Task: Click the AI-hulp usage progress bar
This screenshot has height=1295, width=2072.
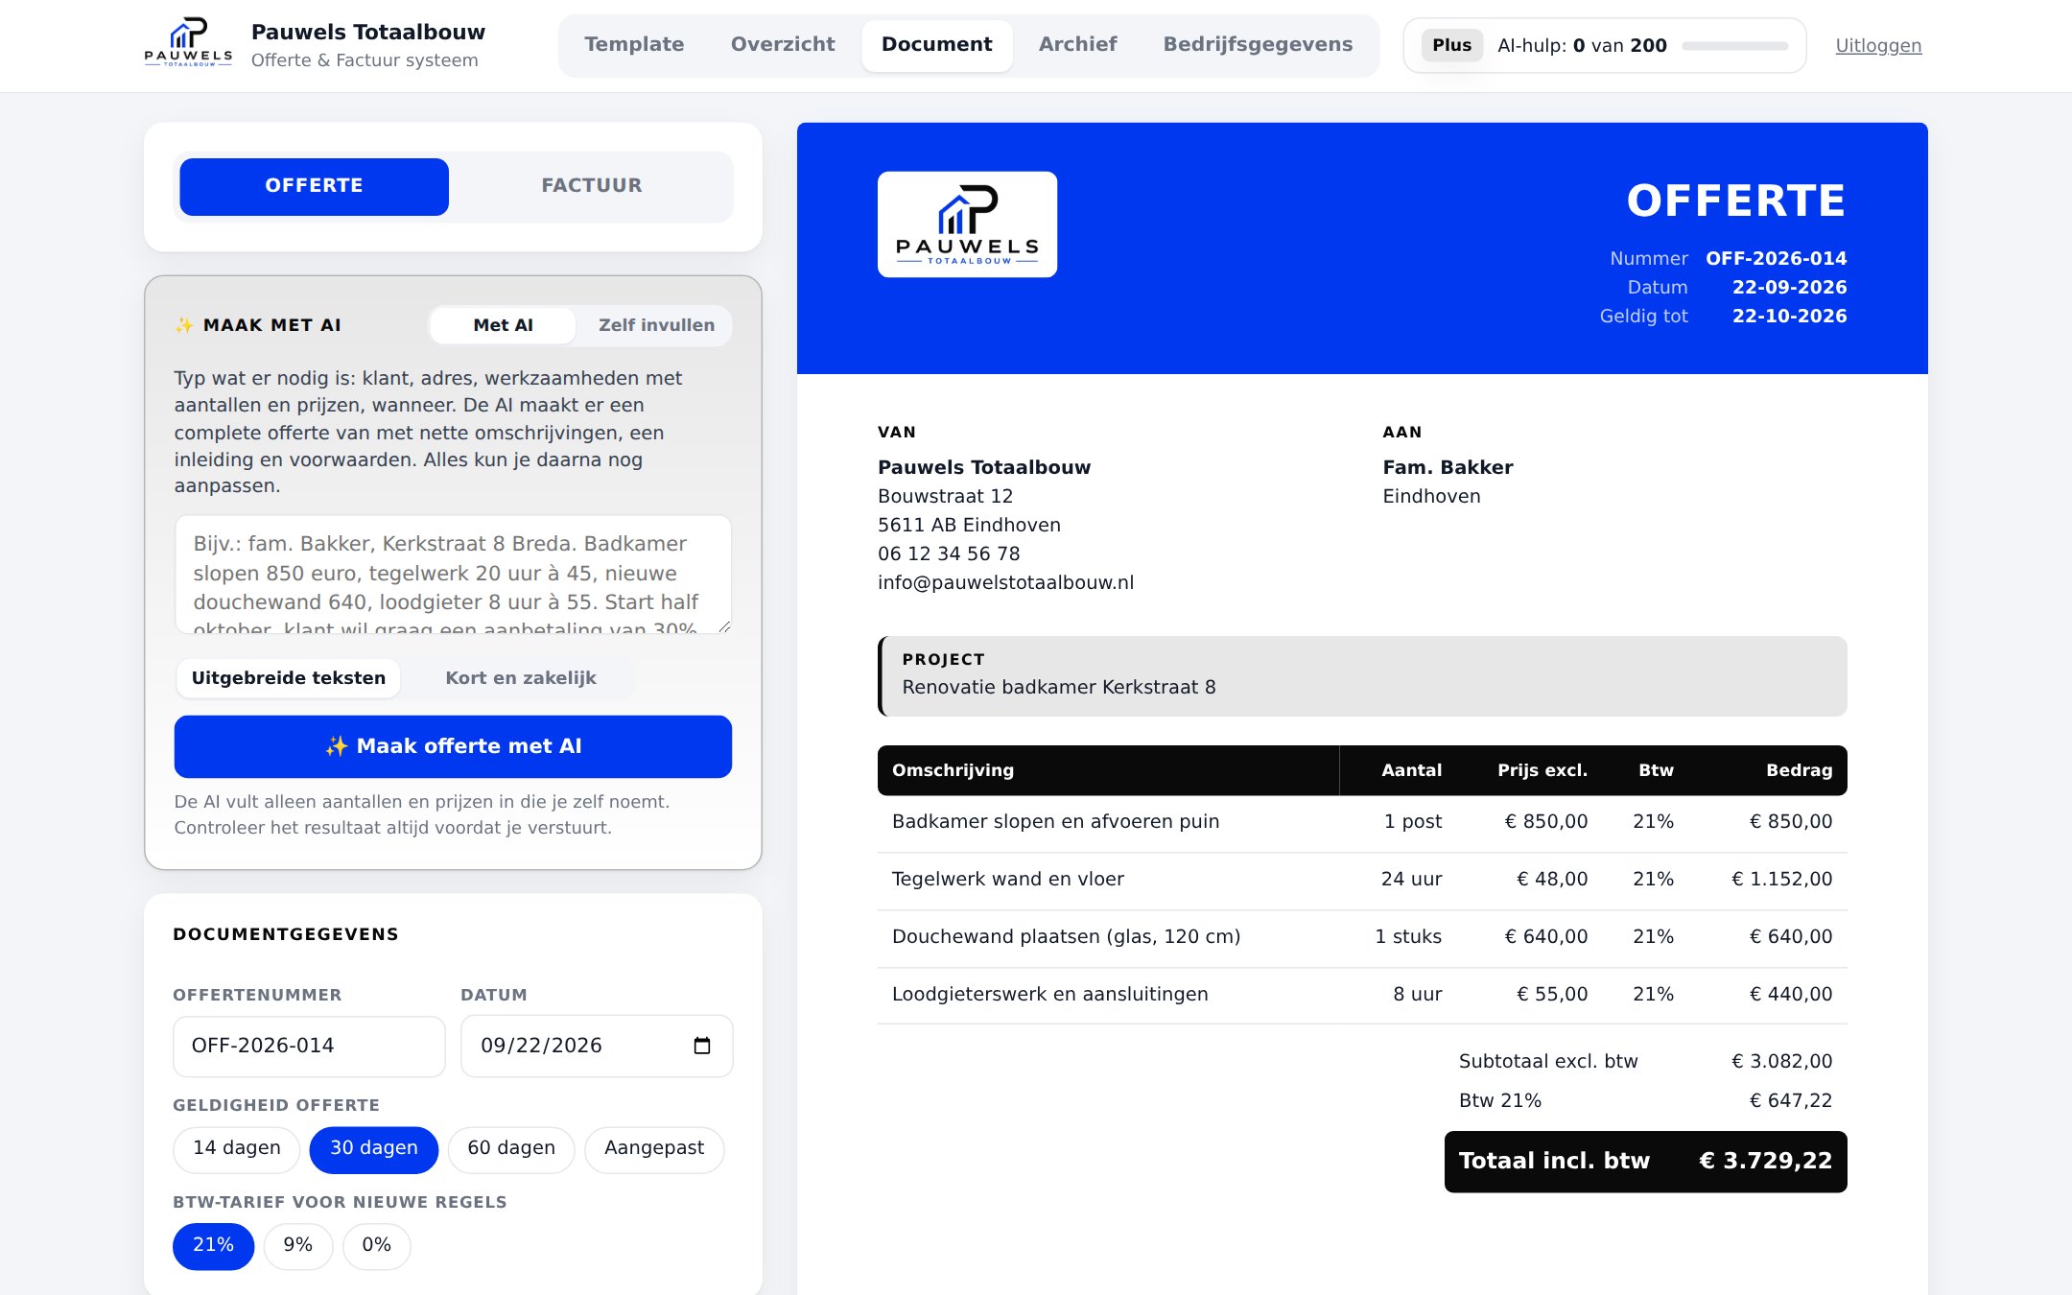Action: (x=1734, y=46)
